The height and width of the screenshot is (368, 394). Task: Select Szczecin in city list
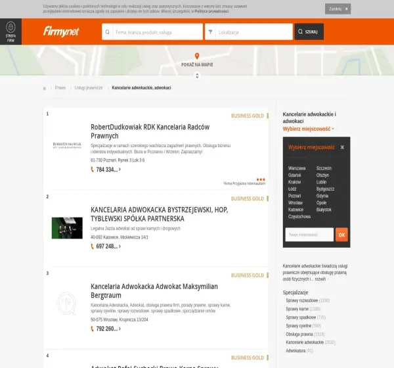[x=324, y=168]
